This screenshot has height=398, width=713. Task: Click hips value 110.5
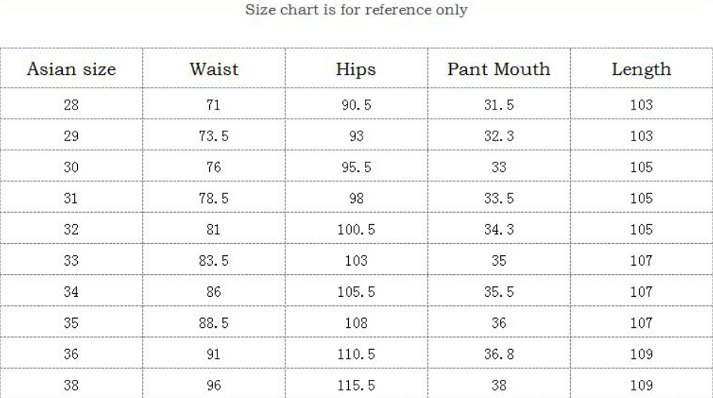click(x=356, y=354)
